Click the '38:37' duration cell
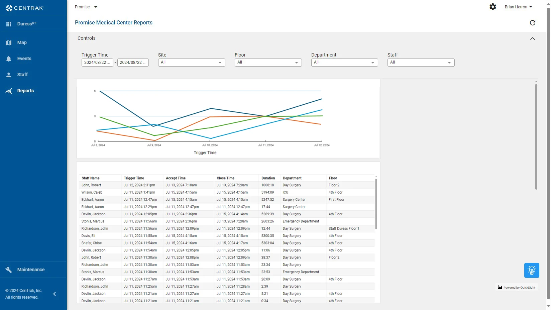The width and height of the screenshot is (551, 310). point(266,258)
